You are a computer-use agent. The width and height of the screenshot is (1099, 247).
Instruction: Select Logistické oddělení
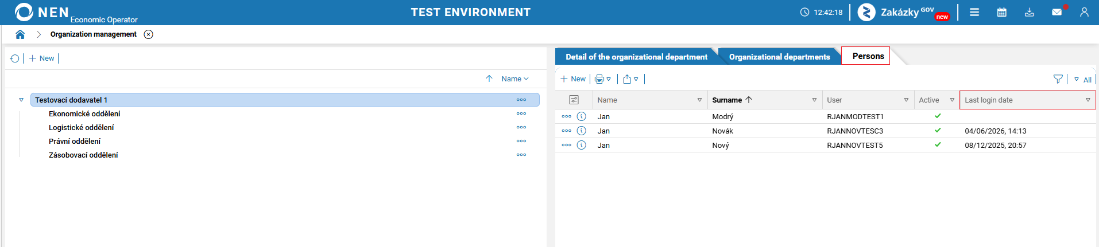pyautogui.click(x=82, y=127)
